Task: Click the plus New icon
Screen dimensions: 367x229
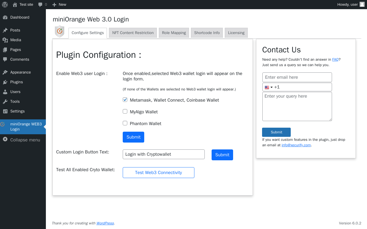Action: pos(54,5)
